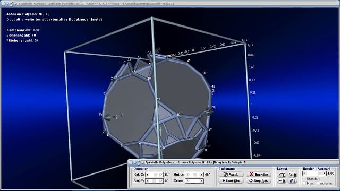The image size is (340, 191).
Task: Click the Layout O icon button
Action: (282, 181)
